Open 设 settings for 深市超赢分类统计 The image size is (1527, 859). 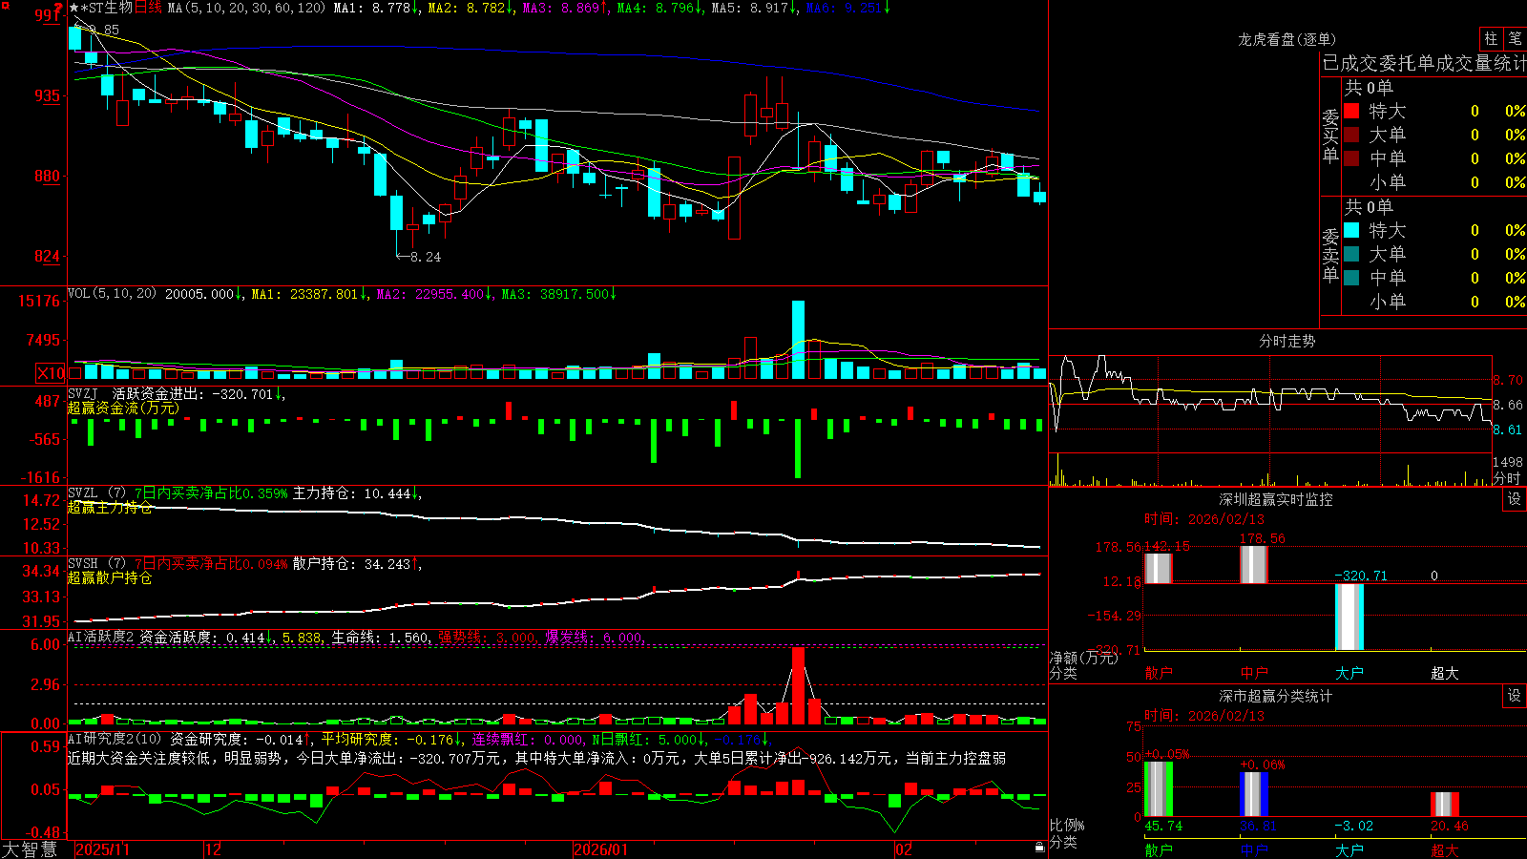1515,696
